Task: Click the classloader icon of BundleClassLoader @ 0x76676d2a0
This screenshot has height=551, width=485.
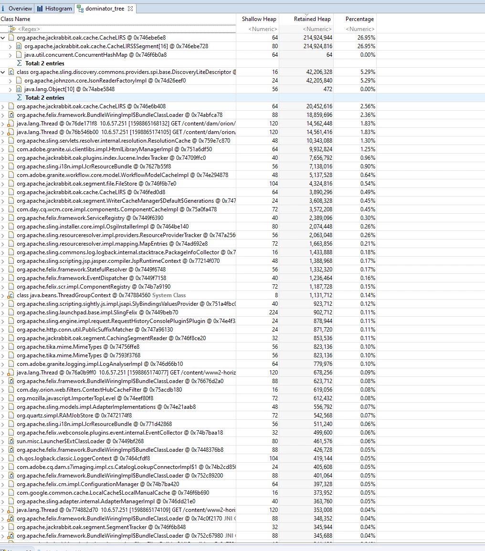Action: (x=11, y=381)
